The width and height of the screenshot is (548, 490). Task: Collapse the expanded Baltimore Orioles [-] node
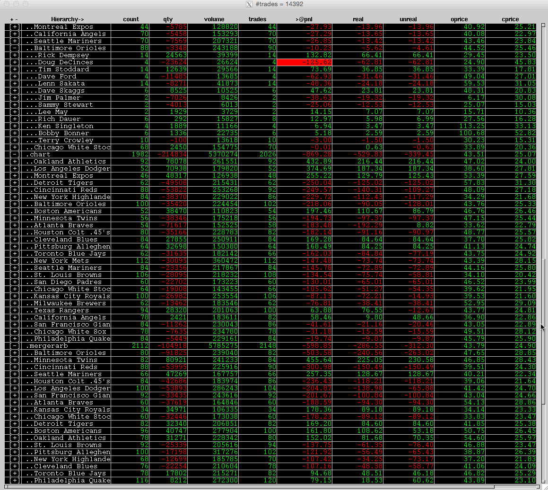click(14, 48)
